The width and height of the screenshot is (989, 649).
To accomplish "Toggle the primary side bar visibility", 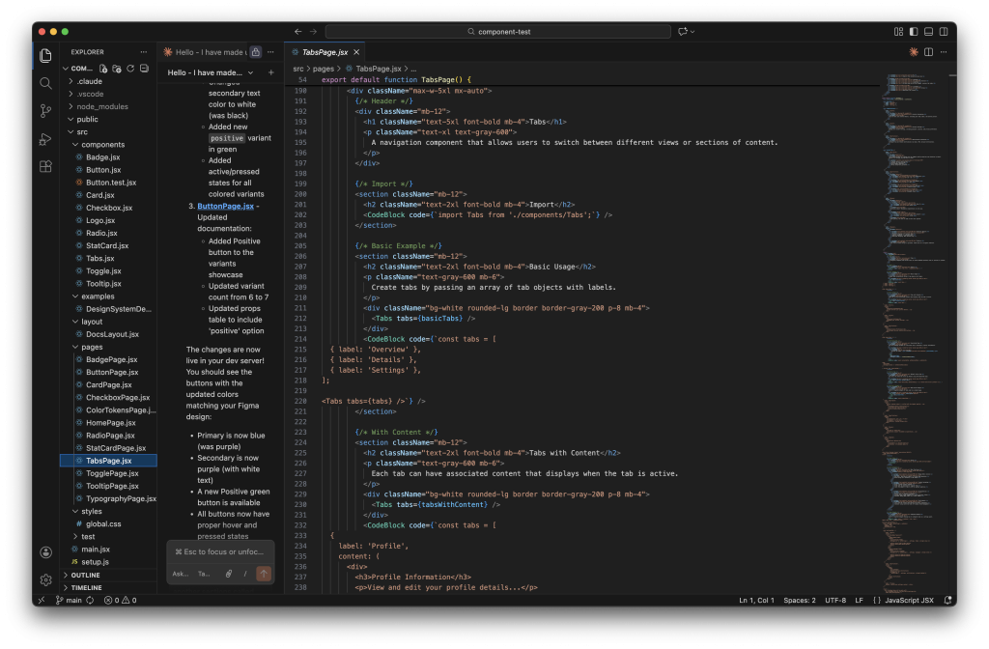I will pyautogui.click(x=914, y=32).
